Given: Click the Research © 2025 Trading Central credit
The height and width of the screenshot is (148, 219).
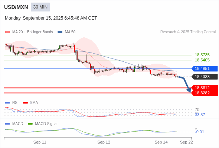Looking at the screenshot, I should click(188, 32).
